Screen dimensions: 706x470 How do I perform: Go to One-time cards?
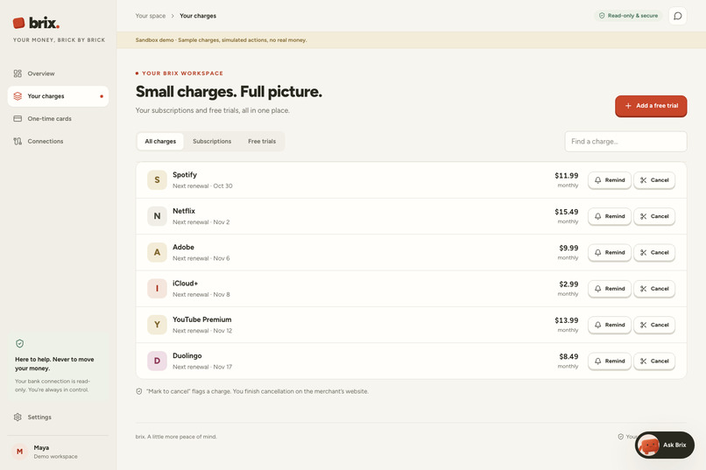(x=58, y=119)
